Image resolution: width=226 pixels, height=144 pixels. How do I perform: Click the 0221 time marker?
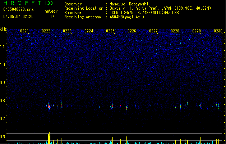[24, 31]
